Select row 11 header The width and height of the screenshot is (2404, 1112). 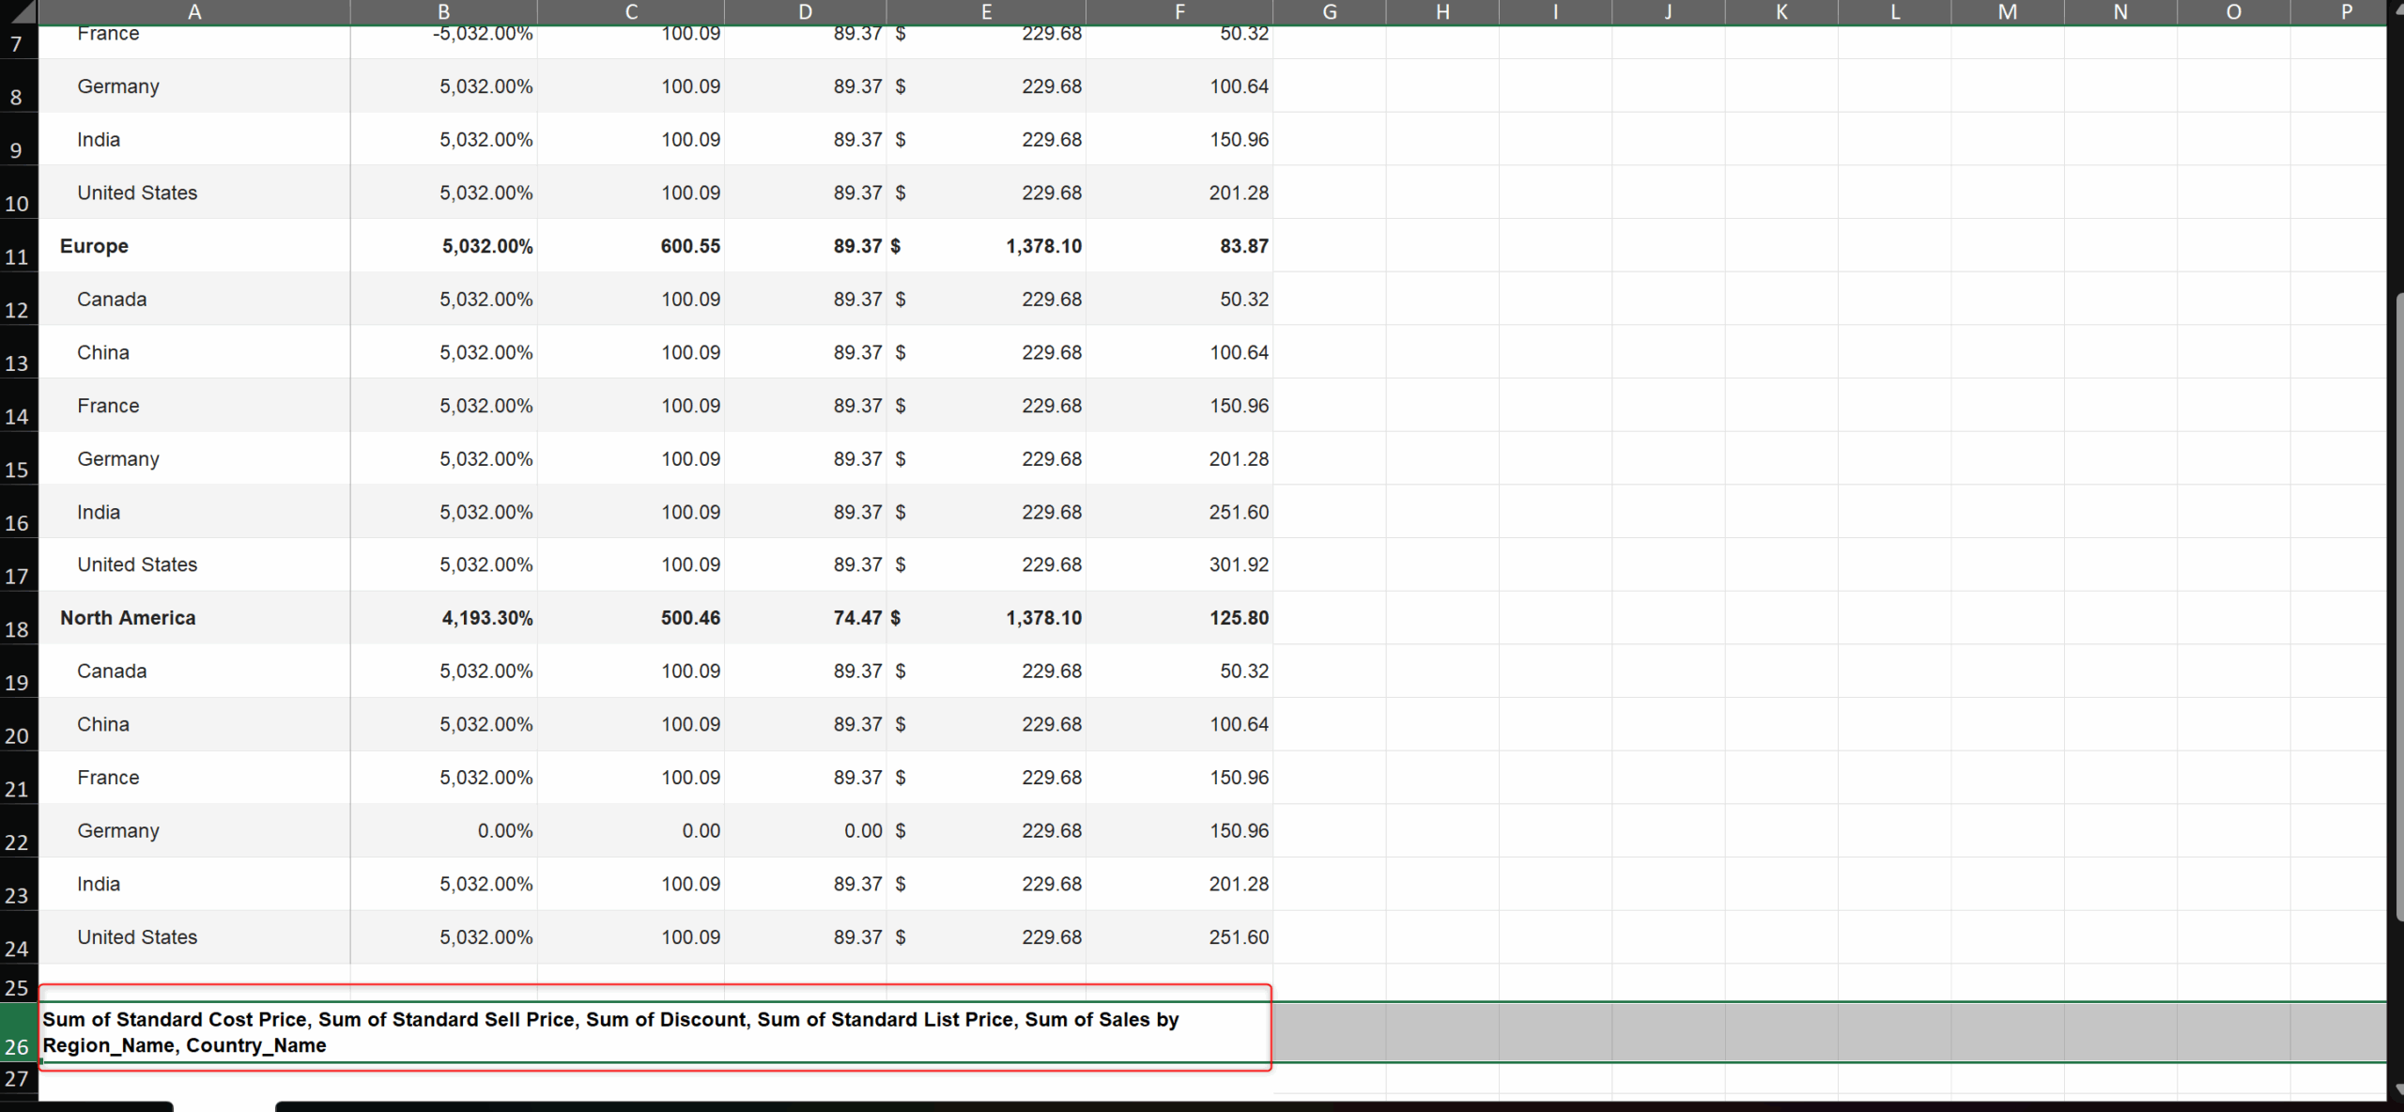coord(18,247)
